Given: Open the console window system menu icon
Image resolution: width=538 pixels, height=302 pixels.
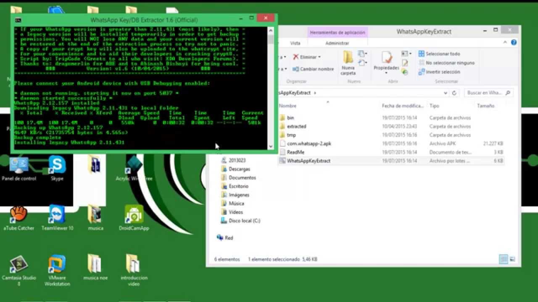Looking at the screenshot, I should [18, 20].
